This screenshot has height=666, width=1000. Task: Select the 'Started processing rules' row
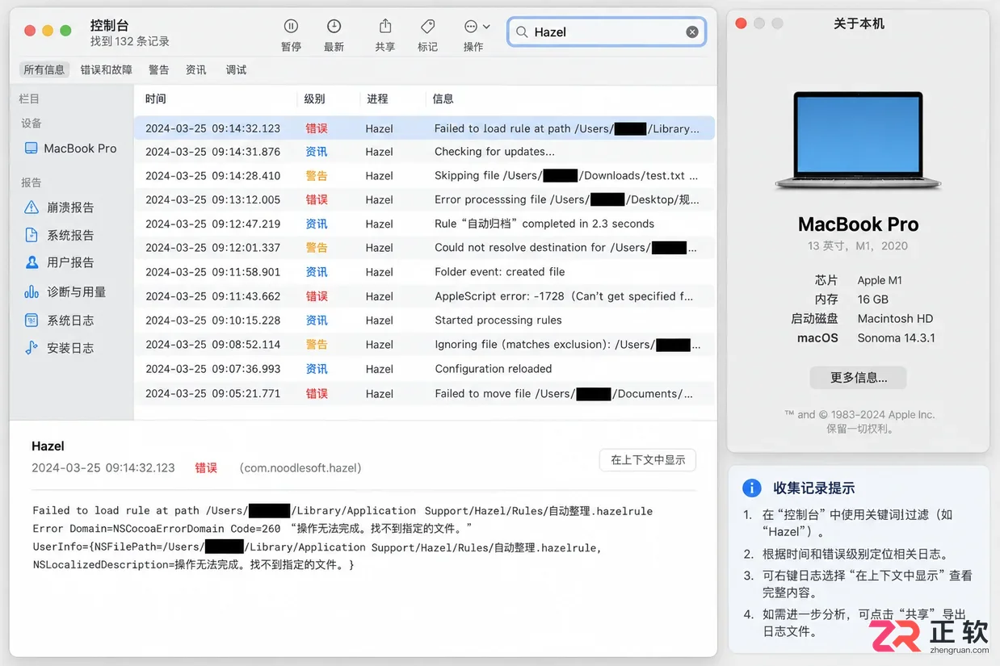coord(424,320)
